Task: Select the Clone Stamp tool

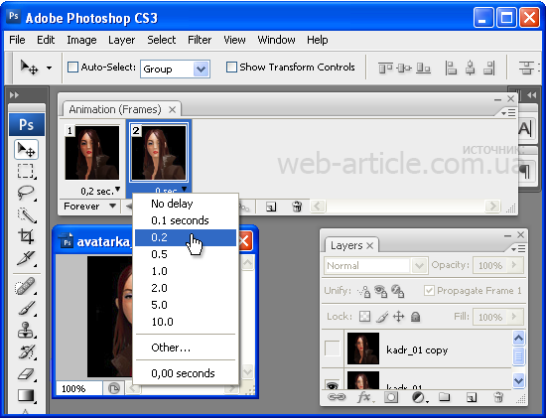Action: [x=26, y=330]
